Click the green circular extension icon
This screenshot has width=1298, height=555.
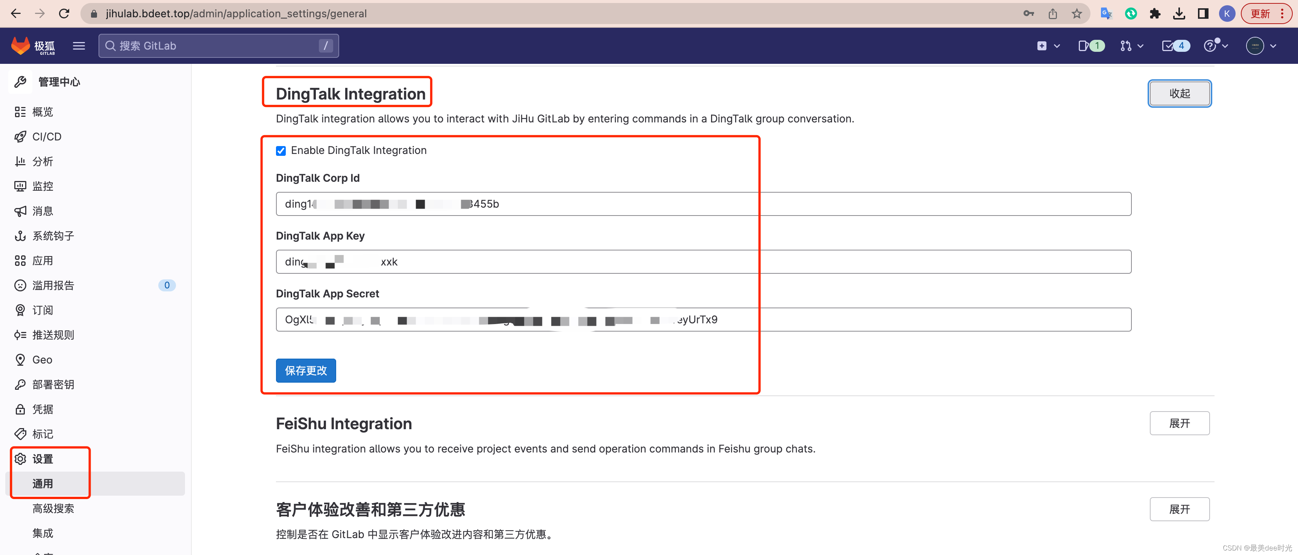coord(1131,14)
